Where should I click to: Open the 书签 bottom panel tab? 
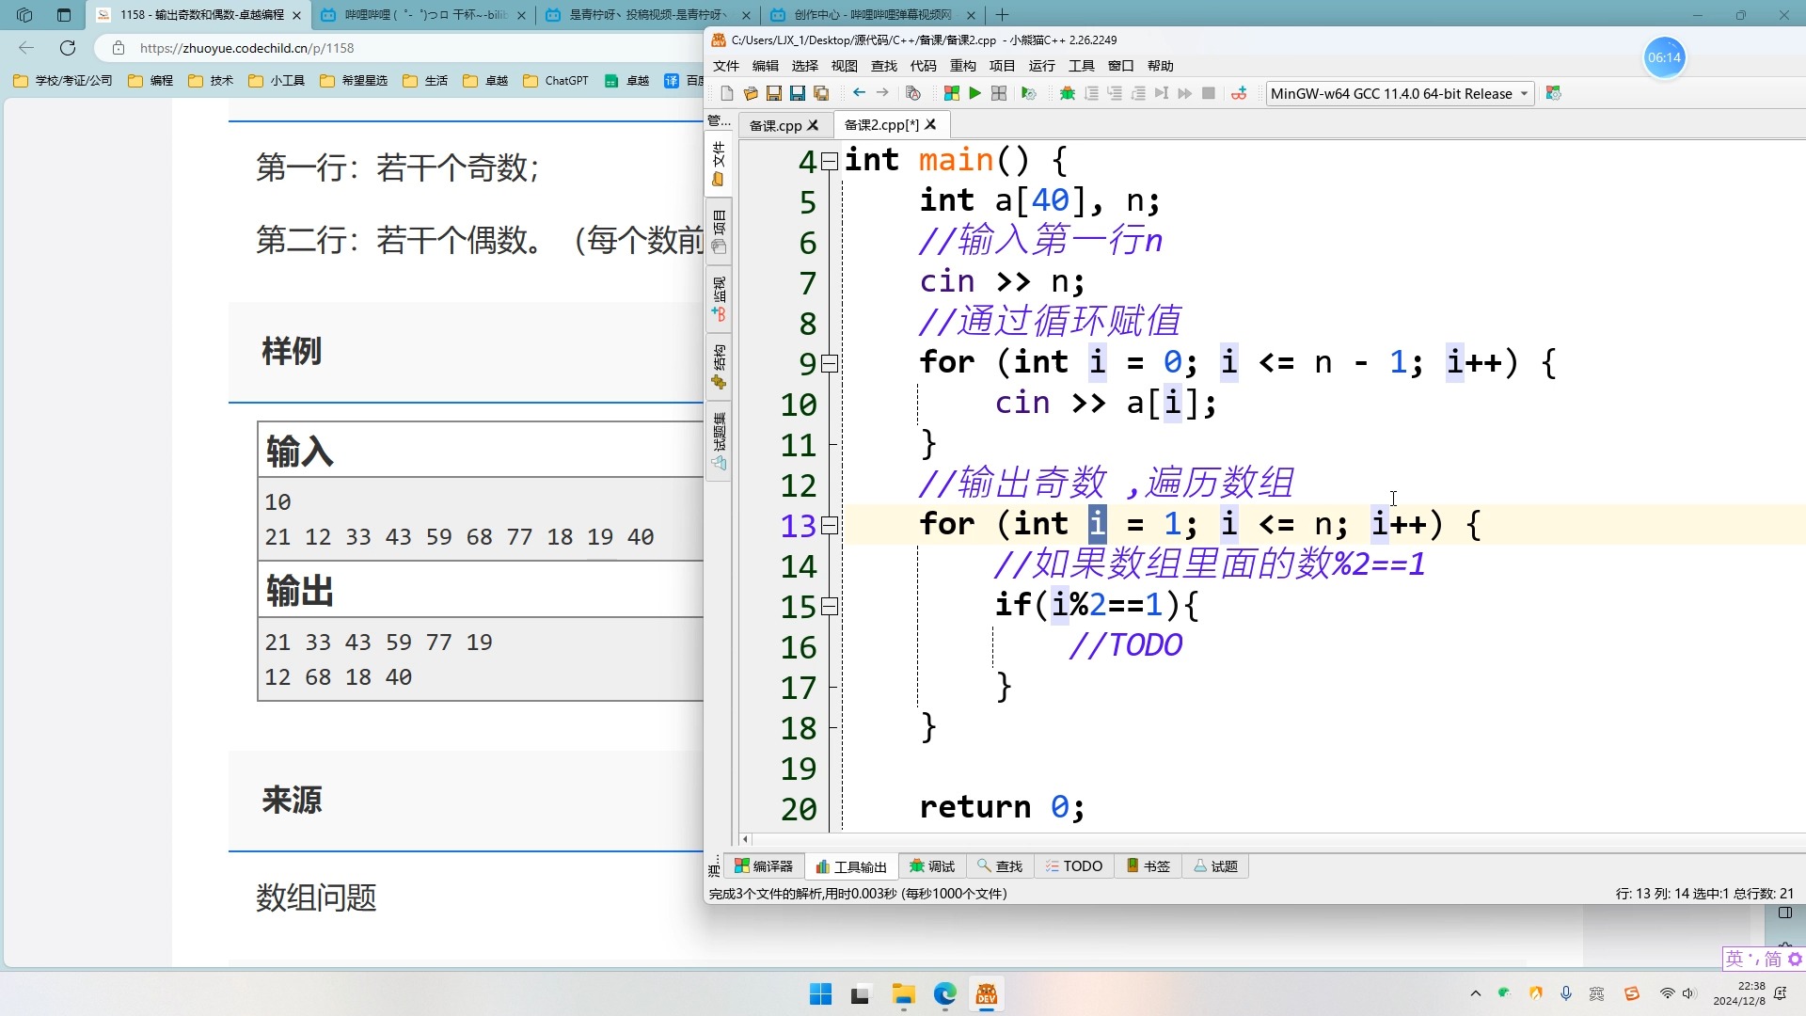pyautogui.click(x=1149, y=866)
